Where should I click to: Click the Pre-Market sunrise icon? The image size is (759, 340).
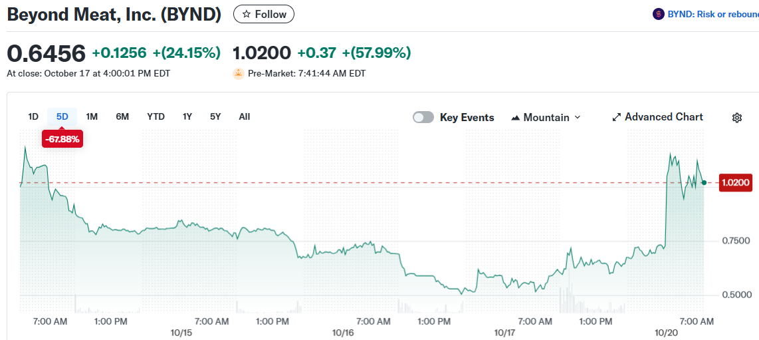[239, 73]
